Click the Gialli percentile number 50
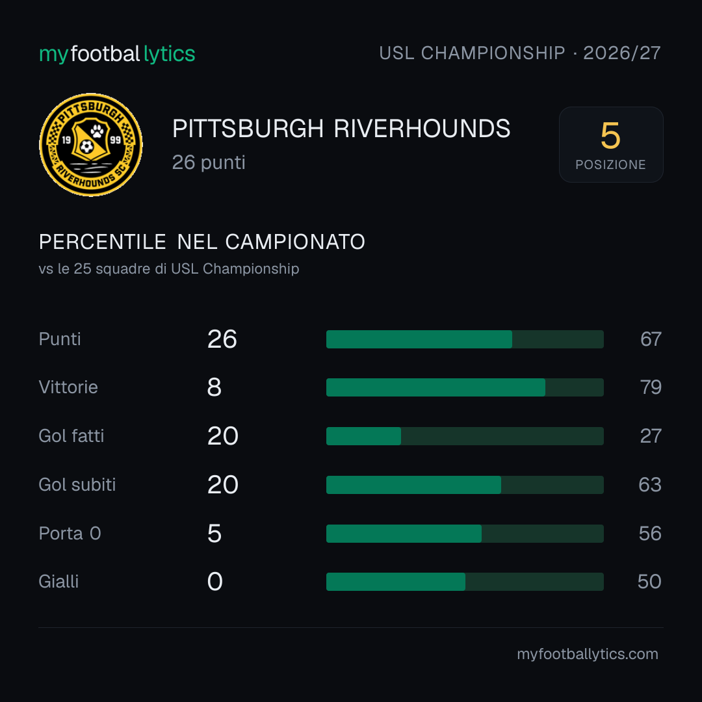Image resolution: width=702 pixels, height=702 pixels. coord(649,582)
